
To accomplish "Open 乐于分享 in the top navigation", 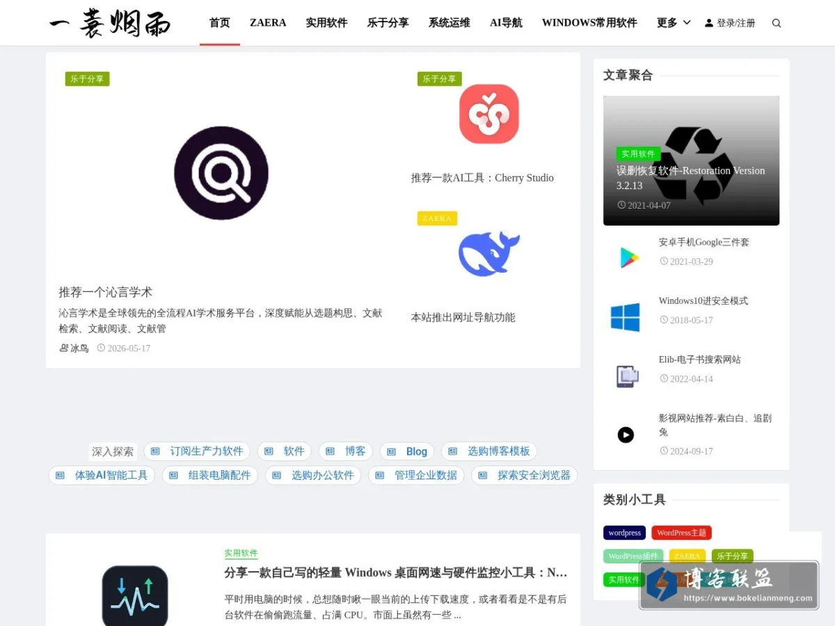I will click(388, 23).
